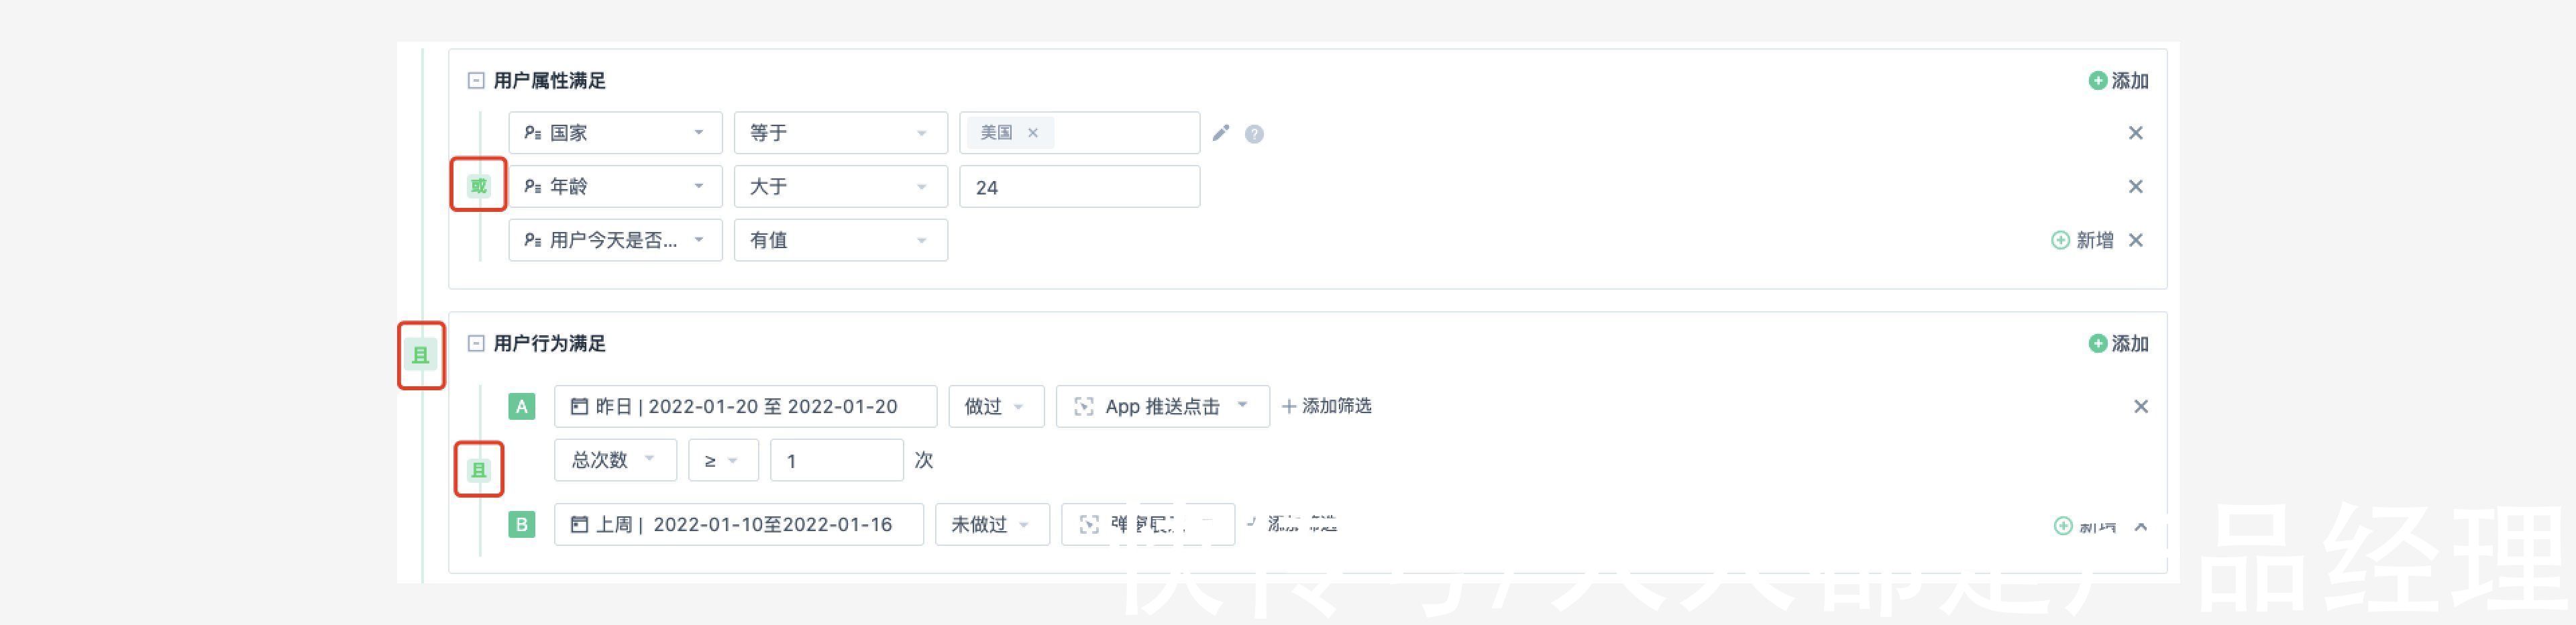Open the App 推送点击 event dropdown
2576x625 pixels.
1162,407
